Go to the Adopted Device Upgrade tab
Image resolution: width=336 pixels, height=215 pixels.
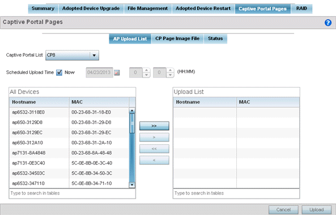[x=91, y=8]
